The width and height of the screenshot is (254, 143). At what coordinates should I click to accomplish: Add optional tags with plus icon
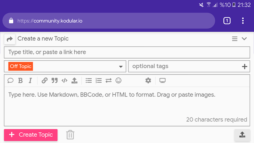click(x=244, y=66)
